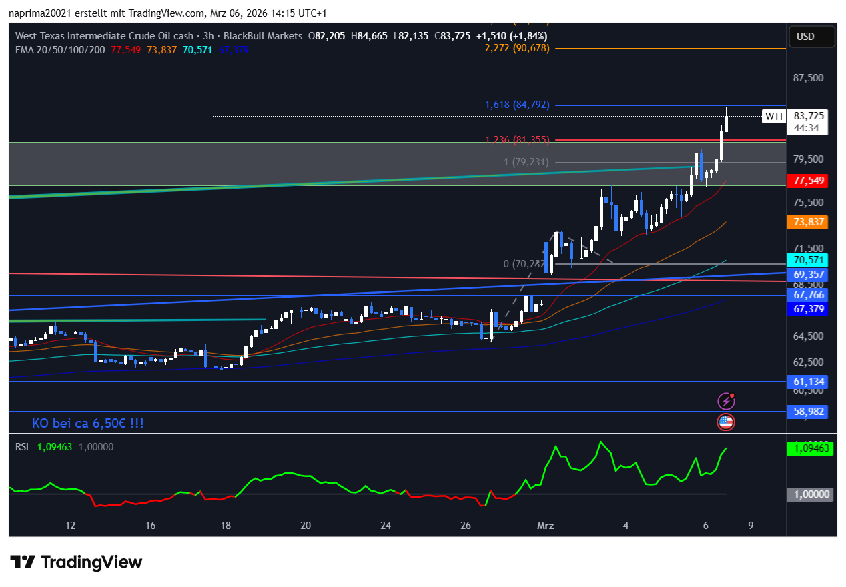Click the current price label 83,725
This screenshot has width=846, height=587.
click(808, 115)
